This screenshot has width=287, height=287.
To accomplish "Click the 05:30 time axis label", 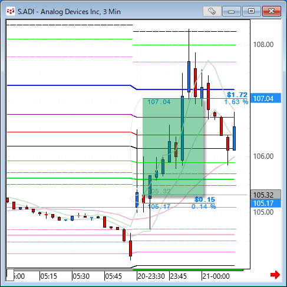I will (81, 276).
